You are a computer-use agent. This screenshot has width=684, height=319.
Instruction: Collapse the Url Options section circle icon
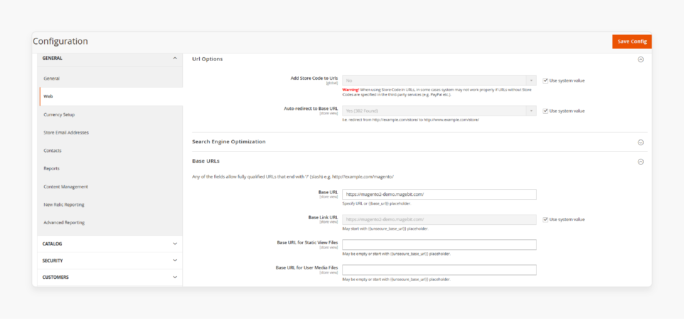coord(641,60)
